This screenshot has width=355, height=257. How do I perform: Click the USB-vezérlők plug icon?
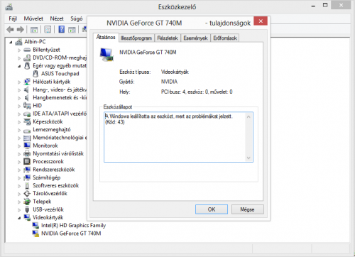click(27, 209)
